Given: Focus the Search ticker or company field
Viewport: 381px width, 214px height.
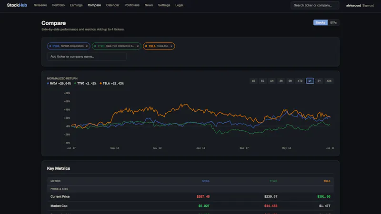Looking at the screenshot, I should click(315, 5).
